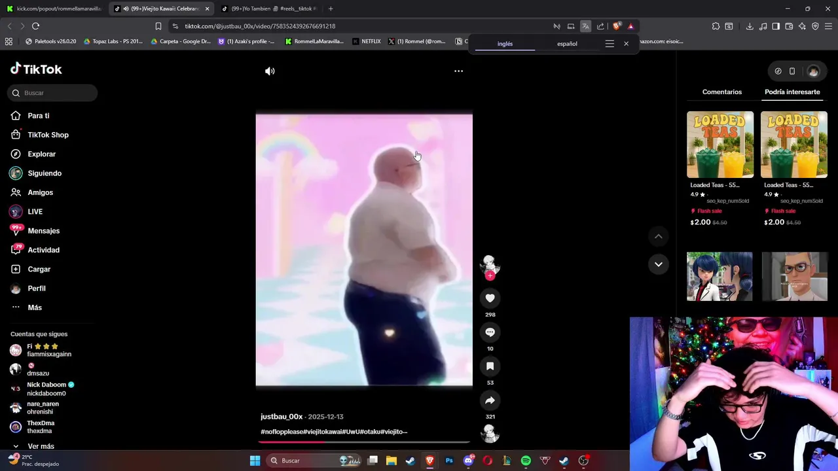Open Brave Shields lion icon

coord(616,26)
